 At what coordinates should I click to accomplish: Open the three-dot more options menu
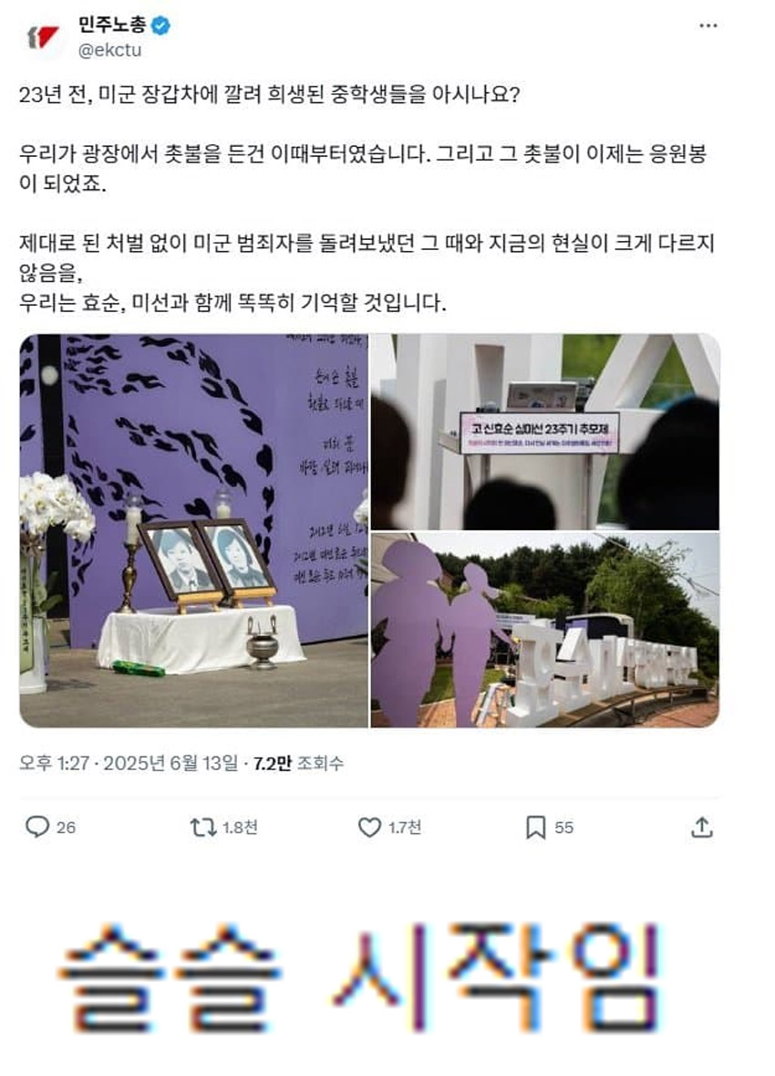[708, 26]
